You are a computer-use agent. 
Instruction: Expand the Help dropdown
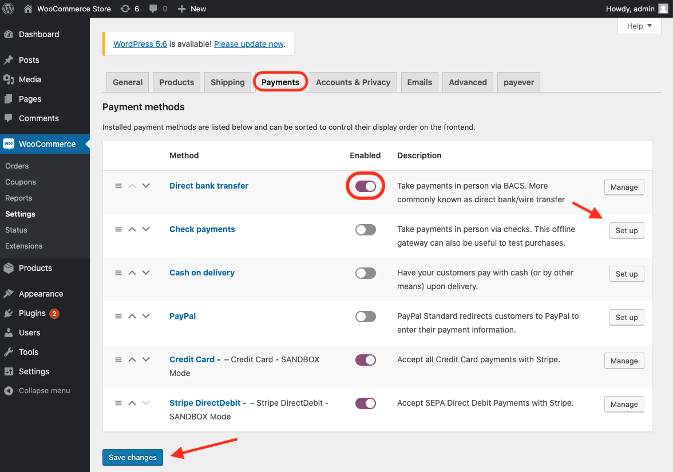pyautogui.click(x=639, y=26)
